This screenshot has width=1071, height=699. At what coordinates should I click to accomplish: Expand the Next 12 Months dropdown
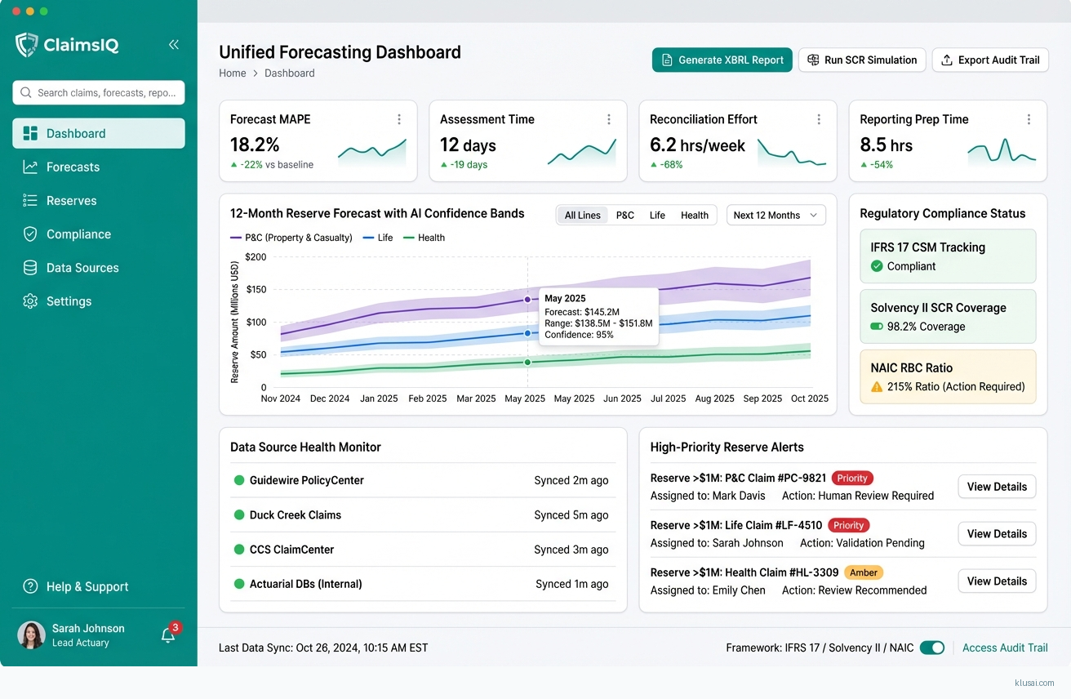pyautogui.click(x=775, y=216)
